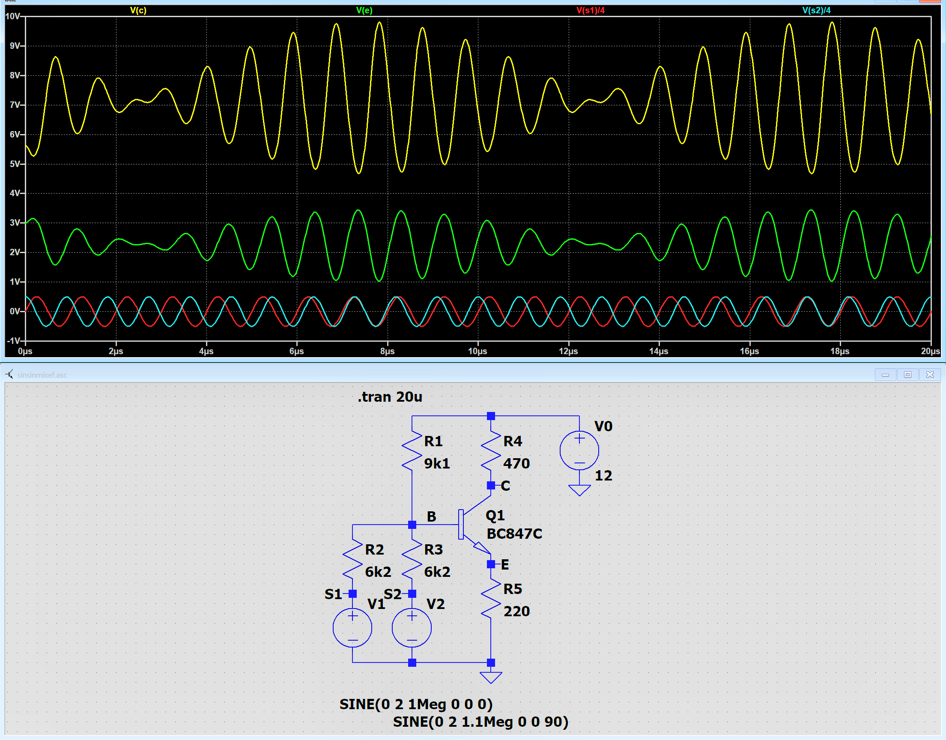Click the V1 sine source symbol
Image resolution: width=946 pixels, height=740 pixels.
pyautogui.click(x=352, y=627)
